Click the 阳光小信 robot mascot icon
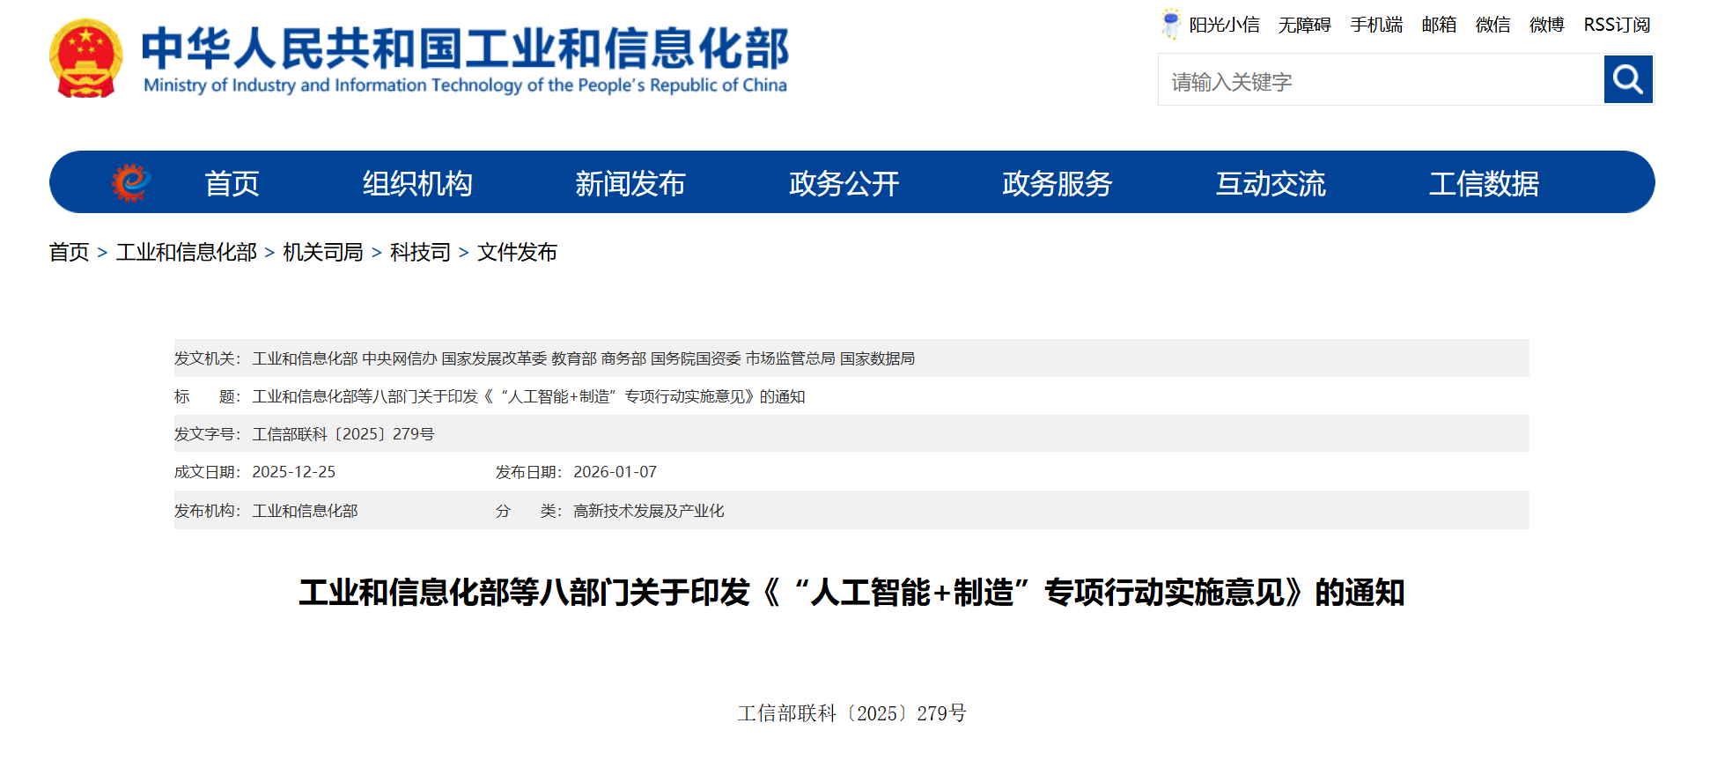This screenshot has height=760, width=1710. [1170, 24]
